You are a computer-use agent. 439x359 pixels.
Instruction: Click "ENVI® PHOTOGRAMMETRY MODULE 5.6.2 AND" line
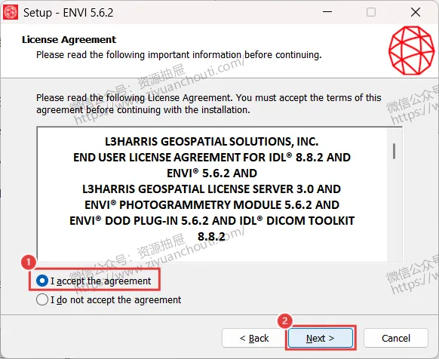212,205
